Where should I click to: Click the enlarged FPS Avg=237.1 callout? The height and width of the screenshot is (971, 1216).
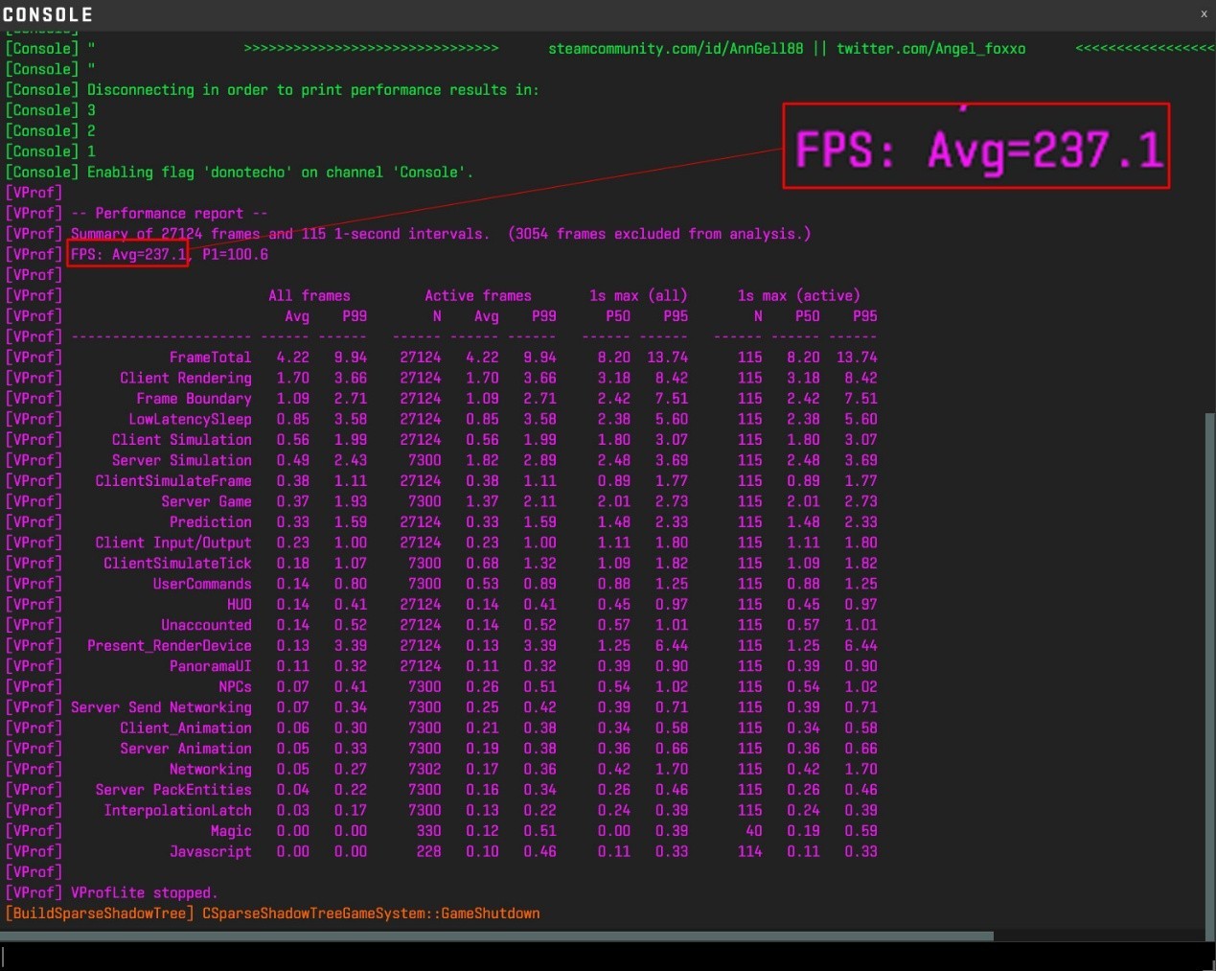pyautogui.click(x=975, y=147)
